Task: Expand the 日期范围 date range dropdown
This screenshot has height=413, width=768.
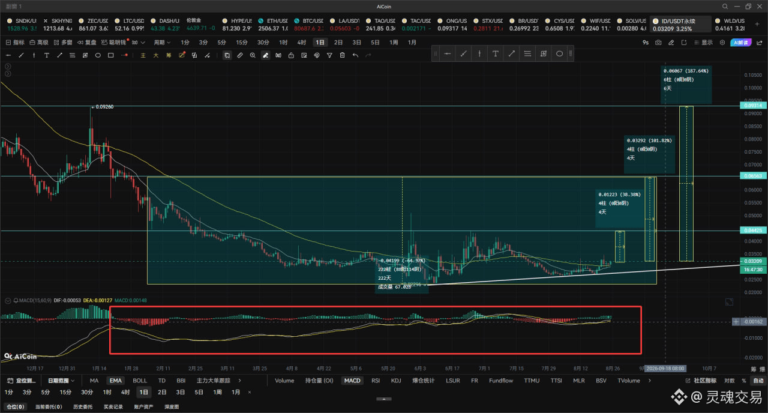Action: click(x=61, y=381)
